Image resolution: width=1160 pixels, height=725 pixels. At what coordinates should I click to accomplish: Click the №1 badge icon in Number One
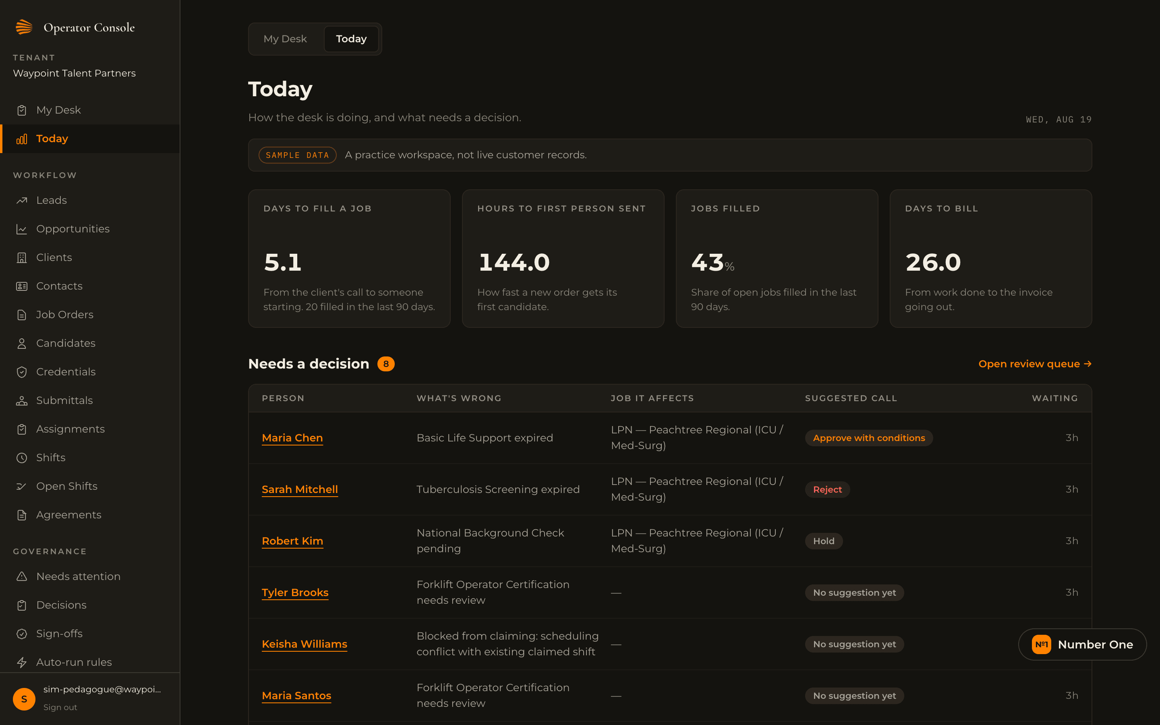coord(1041,644)
